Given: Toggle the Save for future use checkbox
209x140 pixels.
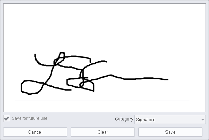Looking at the screenshot, I should pyautogui.click(x=7, y=118).
